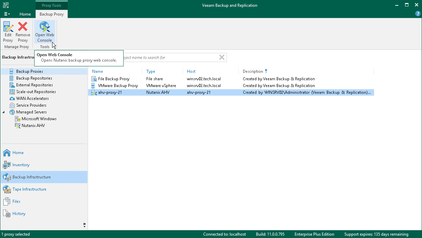Viewport: 422px width, 238px height.
Task: Click the Home house icon in navigation
Action: (x=6, y=153)
